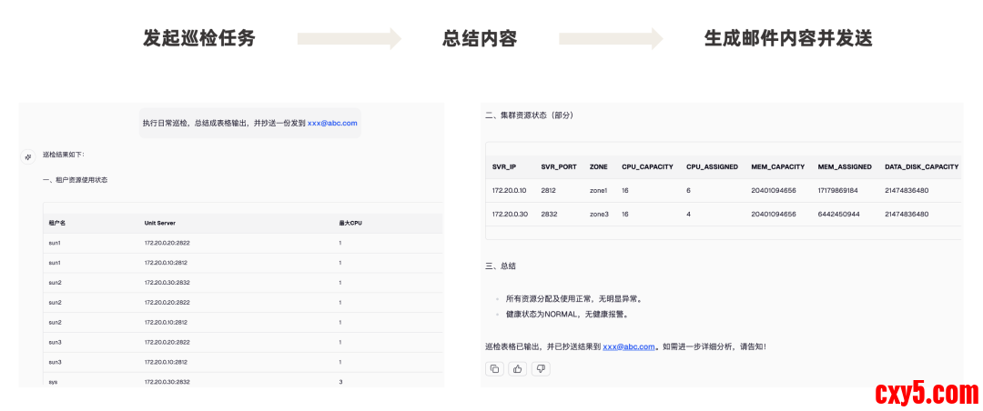The width and height of the screenshot is (983, 411).
Task: Open the xxx@abc.com link in the user prompt
Action: click(332, 123)
